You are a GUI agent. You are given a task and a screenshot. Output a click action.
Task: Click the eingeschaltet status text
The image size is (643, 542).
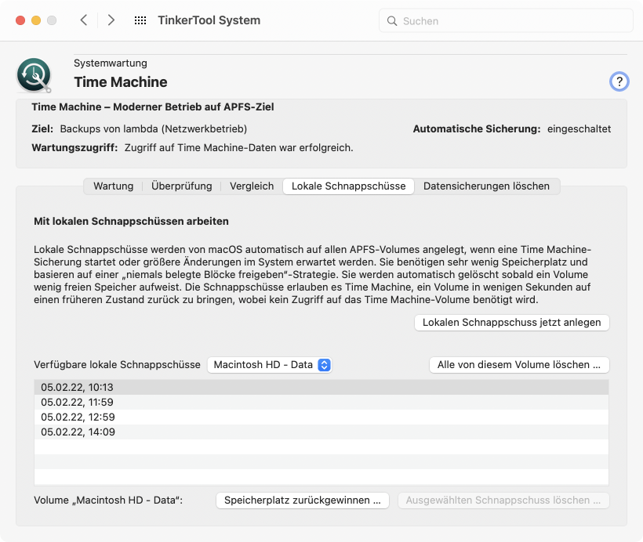pos(579,128)
